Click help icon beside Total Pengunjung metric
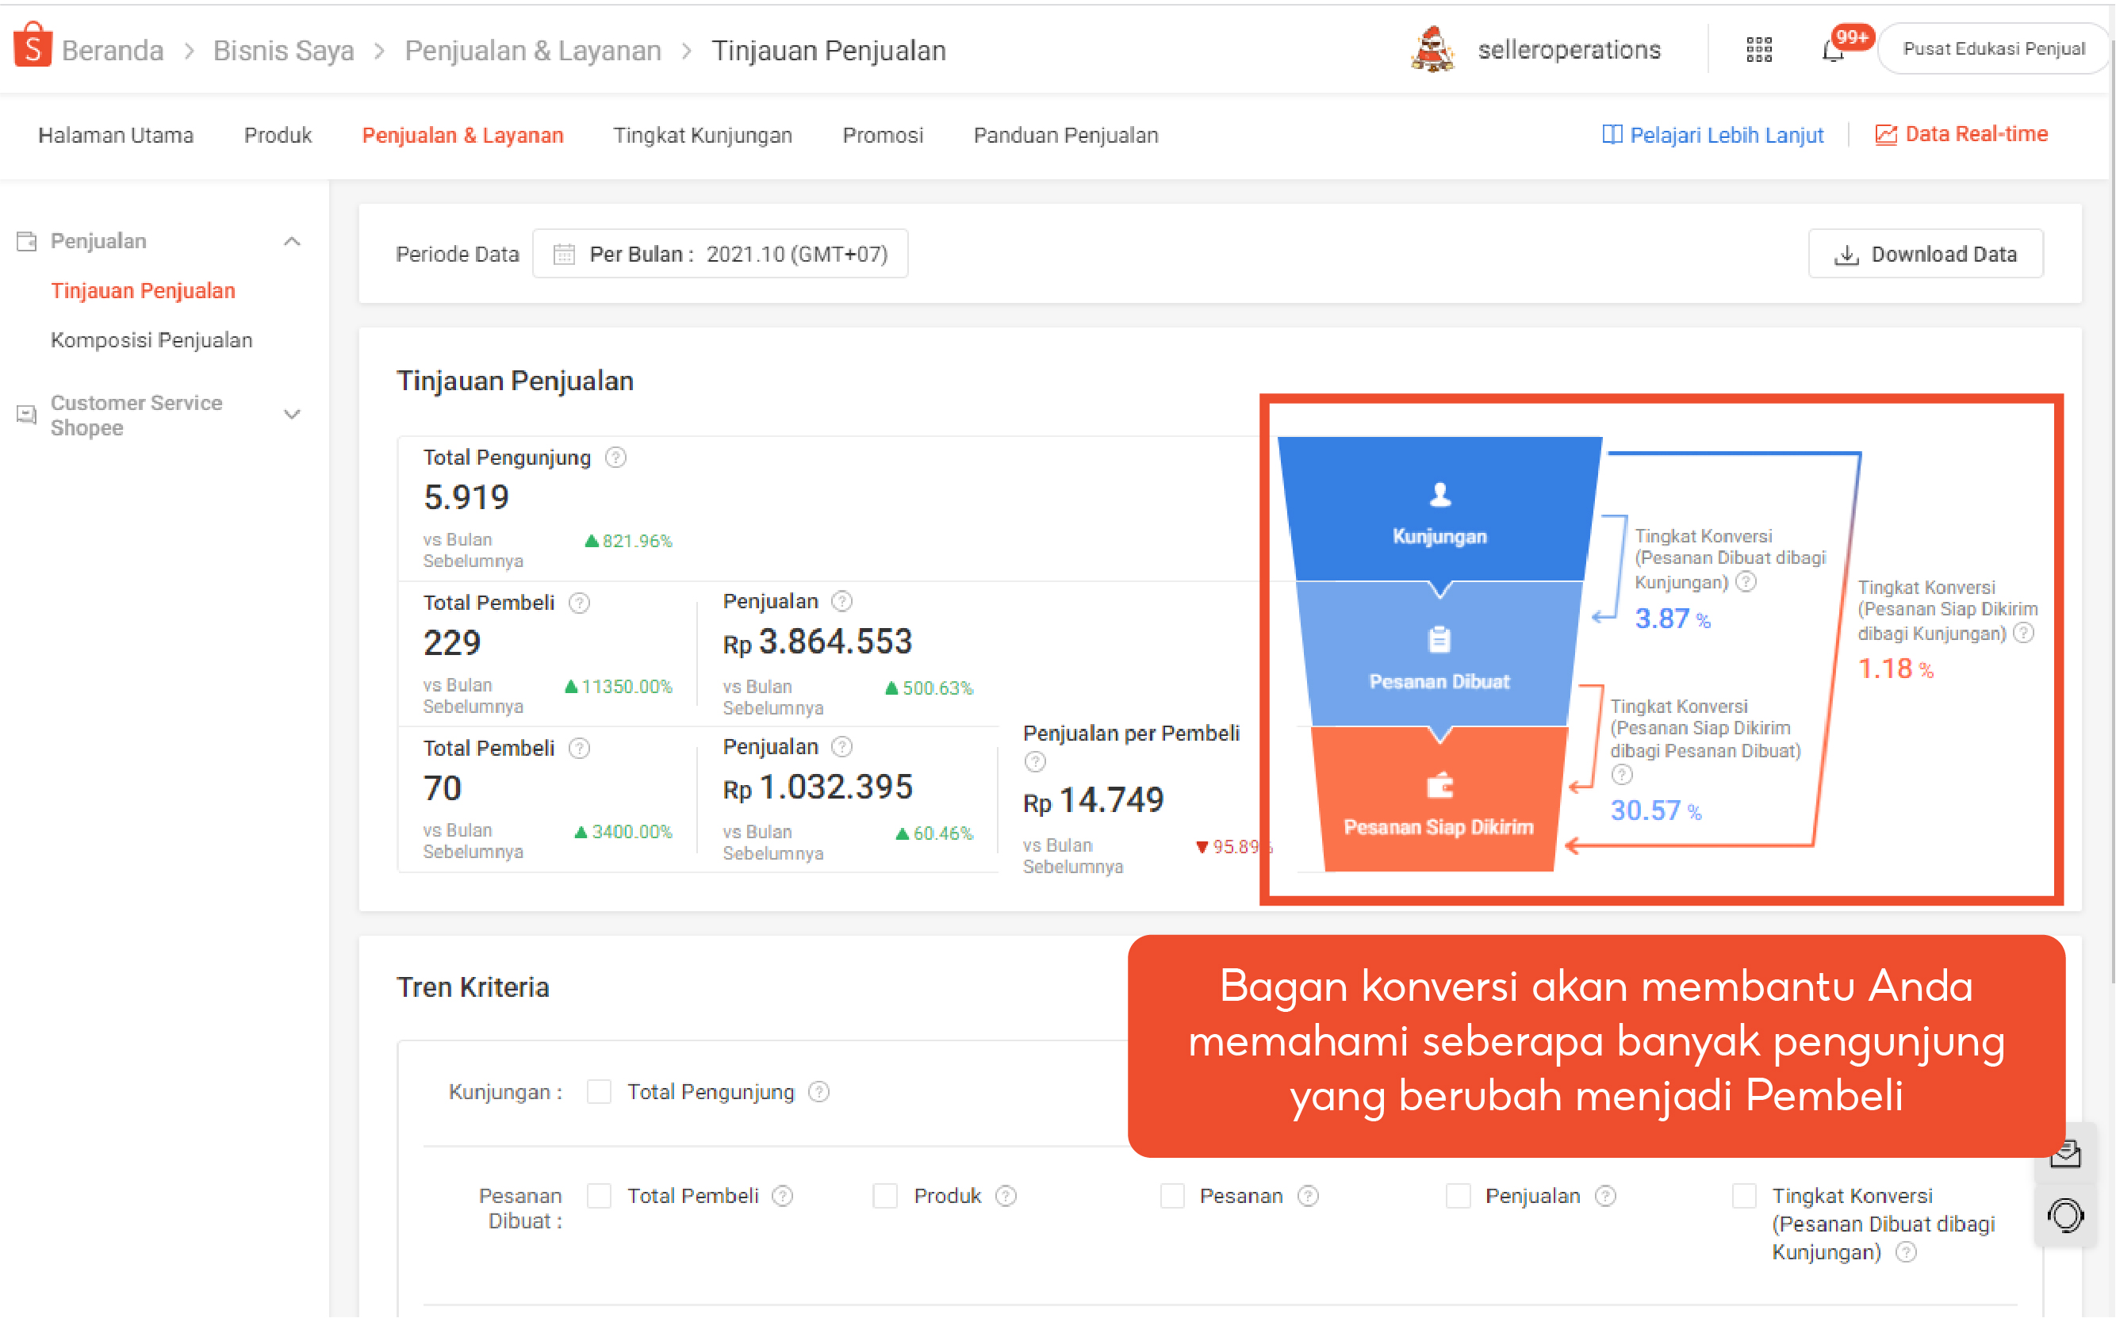 pyautogui.click(x=615, y=458)
